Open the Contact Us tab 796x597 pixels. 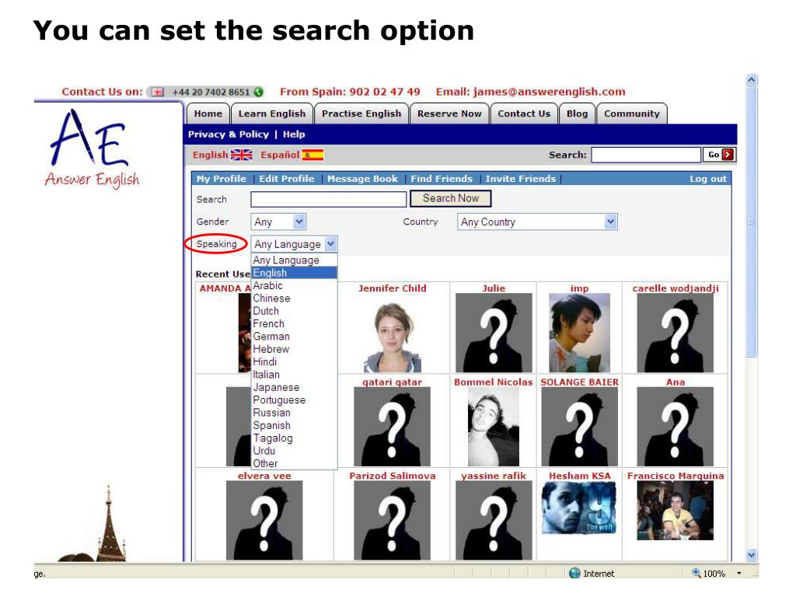click(x=524, y=113)
